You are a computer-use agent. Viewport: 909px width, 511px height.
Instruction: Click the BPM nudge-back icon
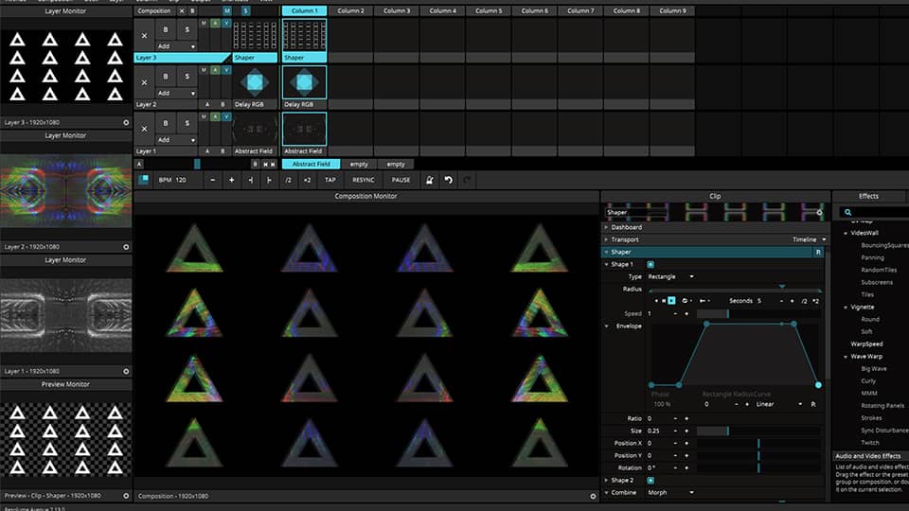coord(250,180)
